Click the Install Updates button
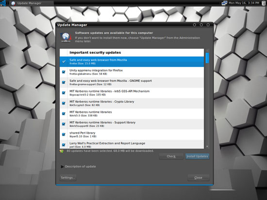This screenshot has width=267, height=200. pos(197,156)
